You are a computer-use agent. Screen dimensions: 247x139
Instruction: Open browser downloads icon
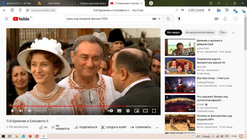click(x=243, y=10)
